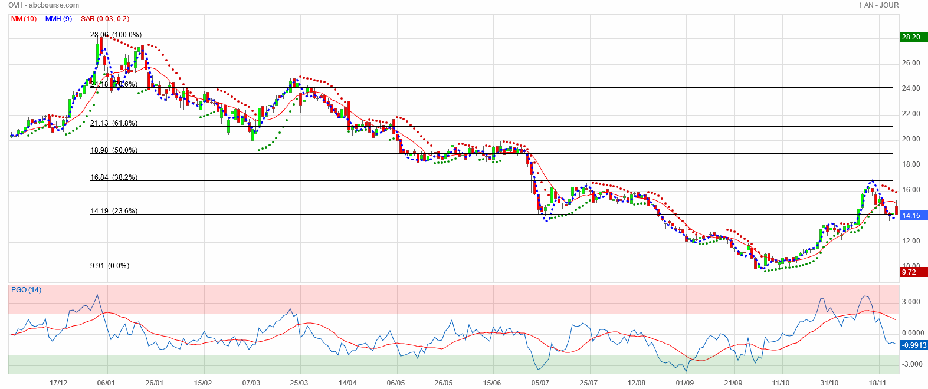The width and height of the screenshot is (928, 389).
Task: Click the 9.91 (0.0%) Fibonacci label
Action: click(110, 266)
